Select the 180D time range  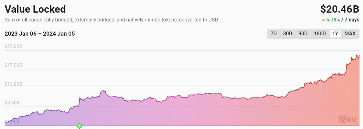click(x=320, y=34)
